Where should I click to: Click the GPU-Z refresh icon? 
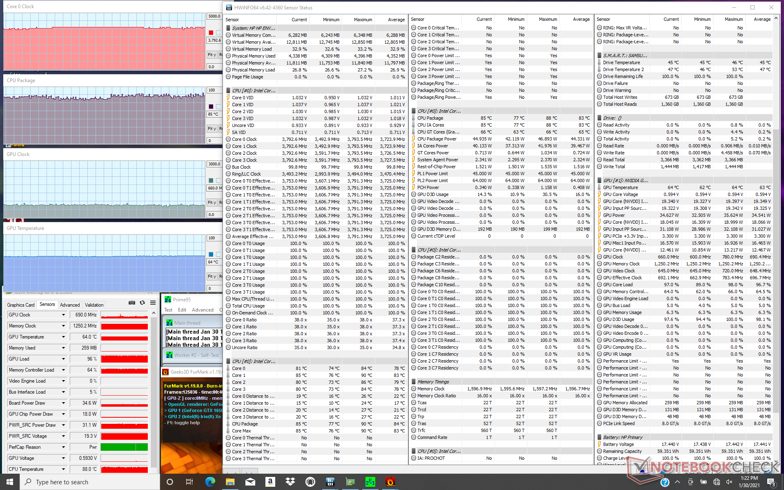142,303
